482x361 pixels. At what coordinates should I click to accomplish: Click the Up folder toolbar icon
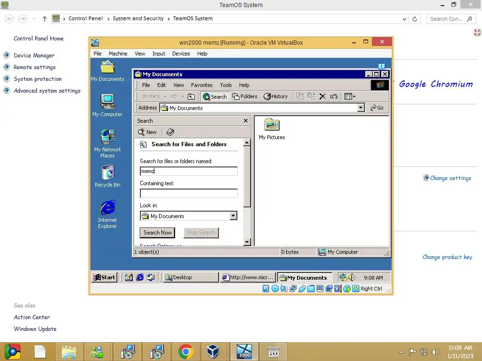tap(191, 96)
